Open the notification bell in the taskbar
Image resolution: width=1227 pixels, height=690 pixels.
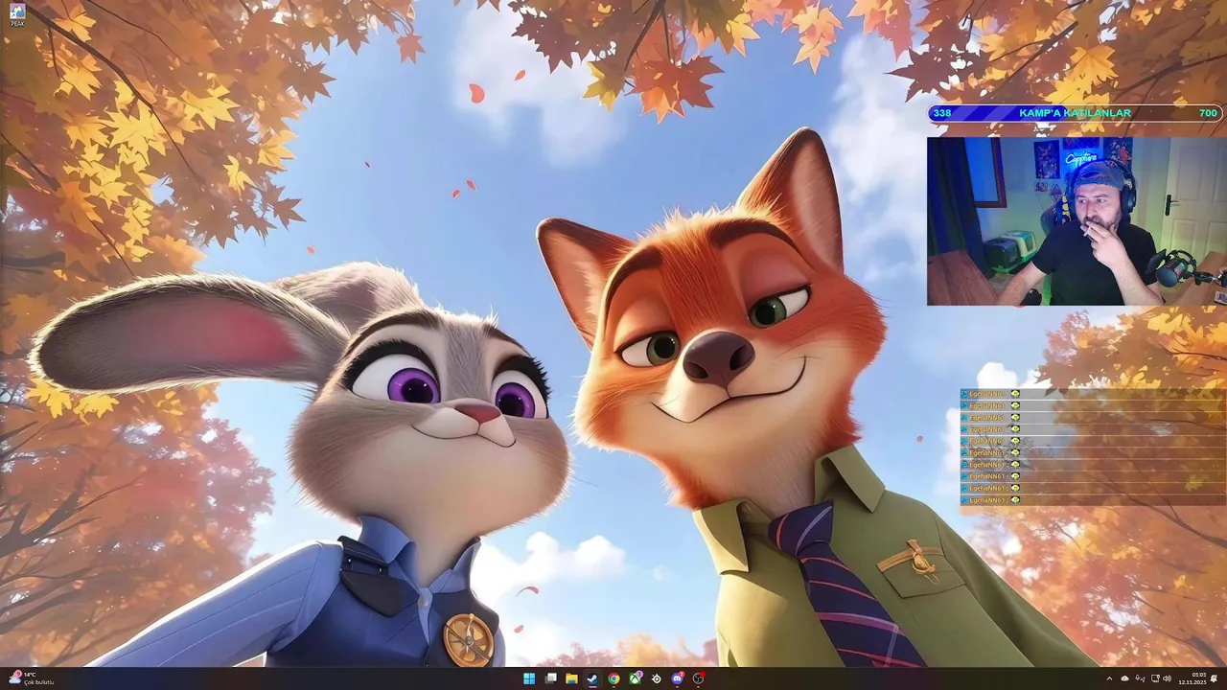(x=1215, y=678)
